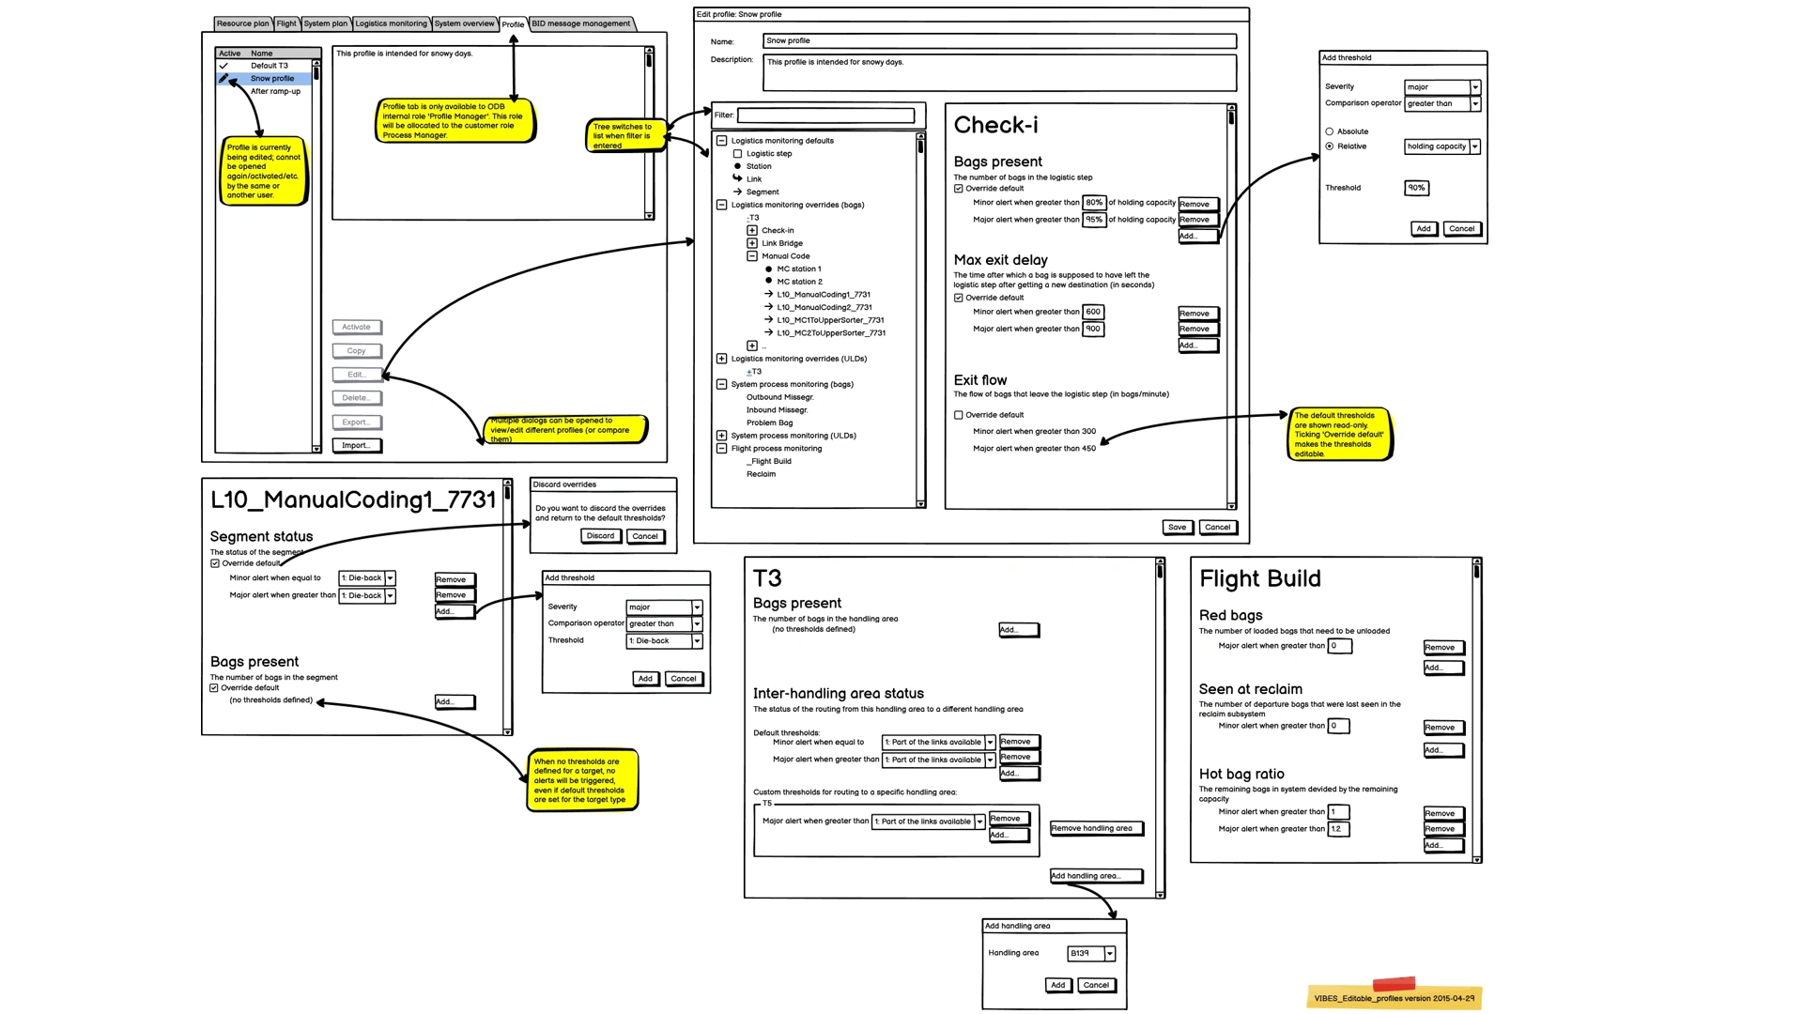The width and height of the screenshot is (1803, 1014).
Task: Click Remove button next to Major alert threshold
Action: [1192, 219]
